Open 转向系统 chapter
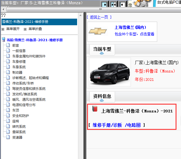Image resolution: width=181 pixels, height=159 pixels. [x=19, y=127]
